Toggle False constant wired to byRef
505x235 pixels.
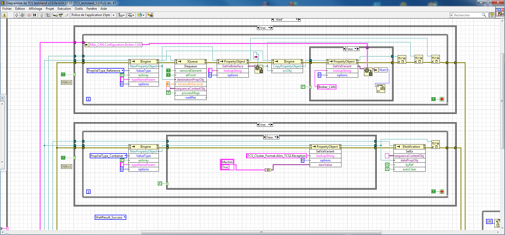[387, 165]
